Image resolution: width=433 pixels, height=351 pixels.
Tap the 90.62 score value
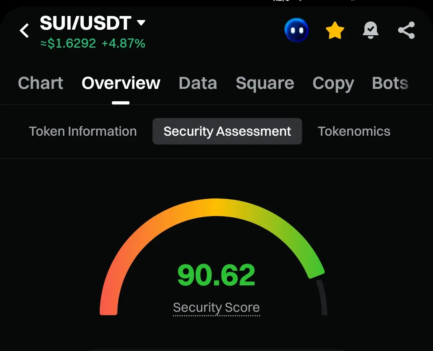tap(216, 275)
